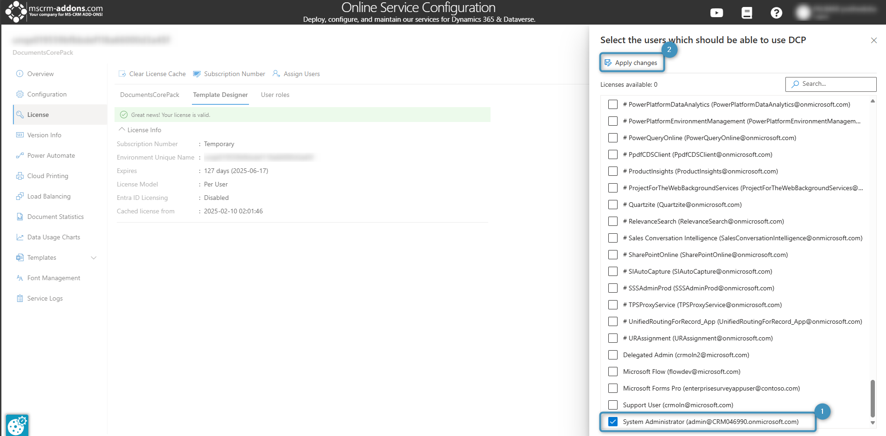Check the URAssignment user checkbox
Viewport: 886px width, 436px height.
(x=612, y=338)
